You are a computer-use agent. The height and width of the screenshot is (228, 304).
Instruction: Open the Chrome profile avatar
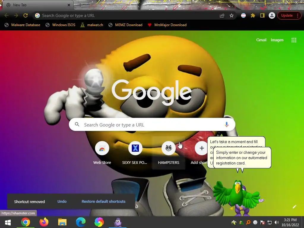[272, 15]
